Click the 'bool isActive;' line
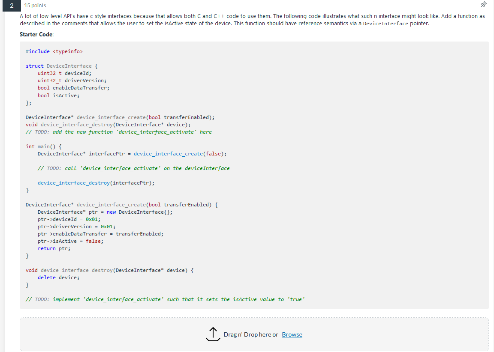This screenshot has width=494, height=352. (59, 95)
